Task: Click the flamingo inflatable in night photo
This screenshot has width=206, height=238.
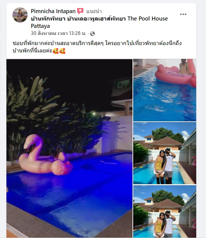Action: pyautogui.click(x=45, y=156)
